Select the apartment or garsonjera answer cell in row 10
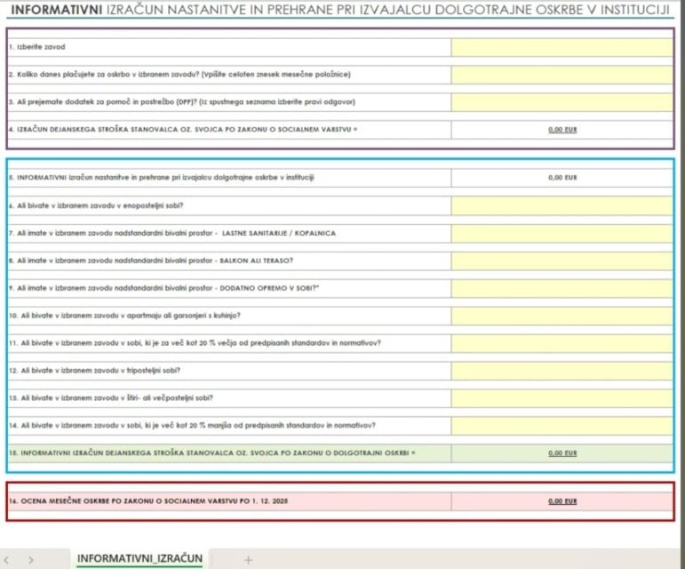 562,316
